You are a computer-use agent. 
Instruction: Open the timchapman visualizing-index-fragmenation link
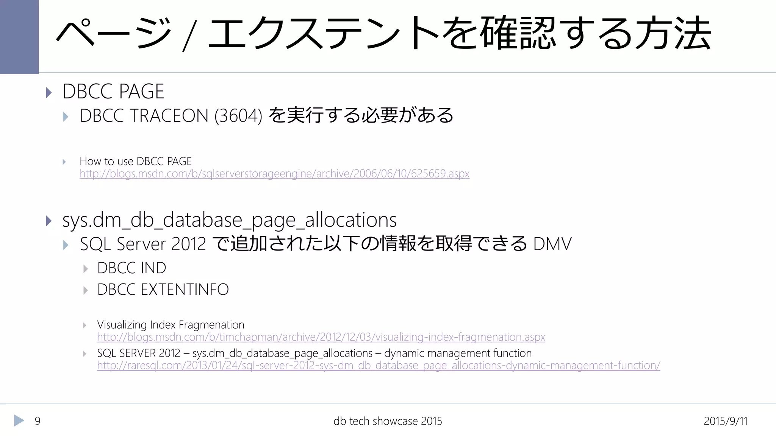321,337
